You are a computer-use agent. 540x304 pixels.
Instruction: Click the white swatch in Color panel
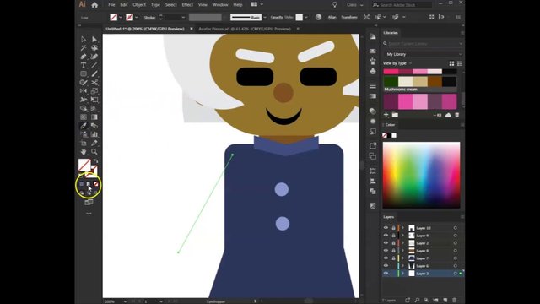(394, 135)
